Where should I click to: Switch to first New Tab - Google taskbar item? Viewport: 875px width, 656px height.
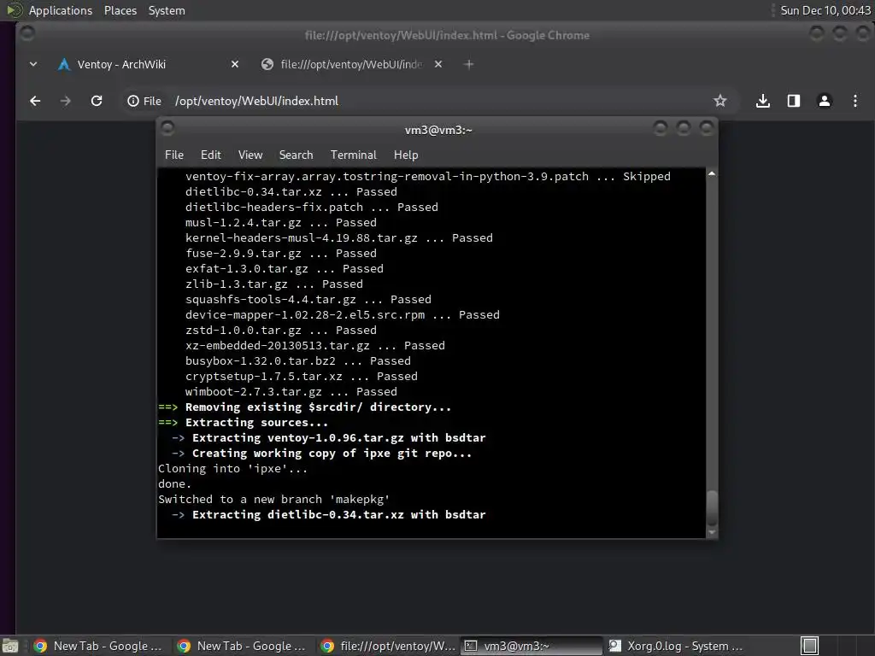[x=98, y=646]
